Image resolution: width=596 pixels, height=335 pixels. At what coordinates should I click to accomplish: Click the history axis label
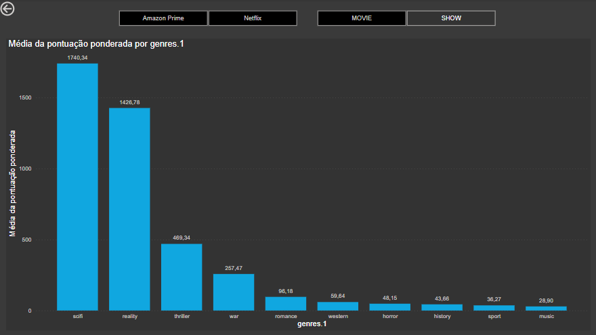coord(442,317)
